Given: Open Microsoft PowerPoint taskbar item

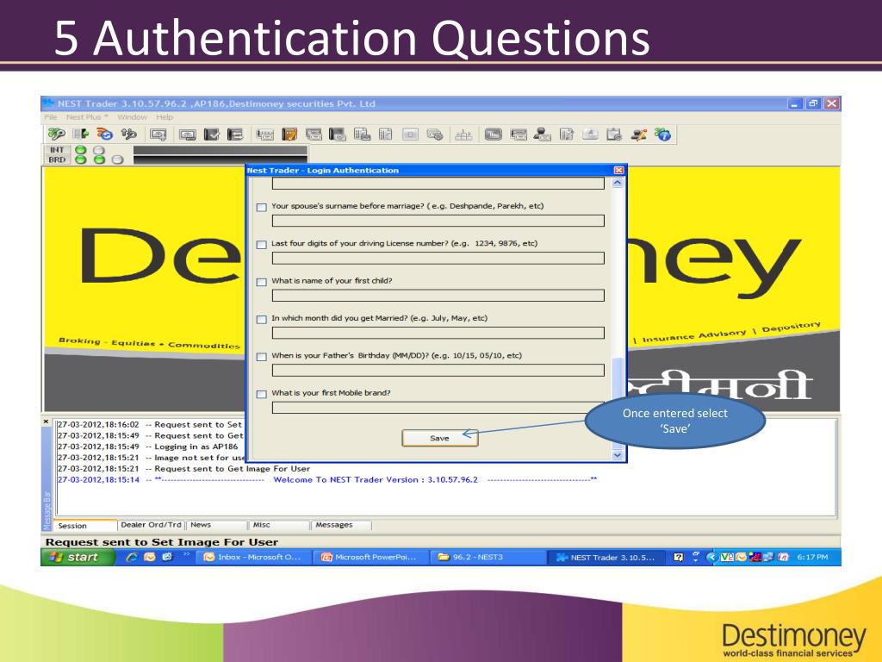Looking at the screenshot, I should (370, 557).
